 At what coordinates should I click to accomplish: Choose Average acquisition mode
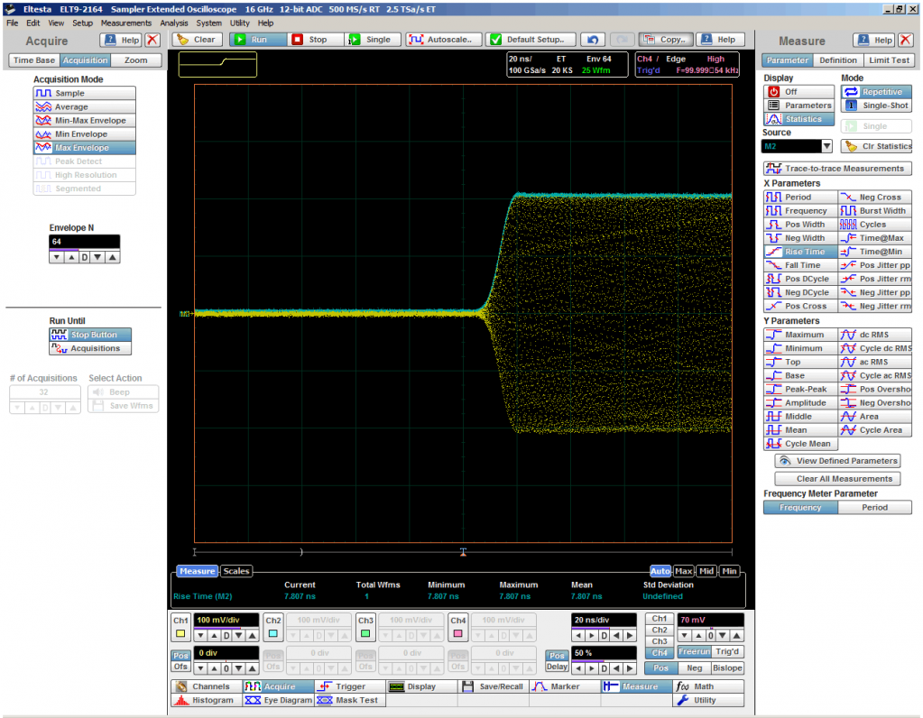coord(84,107)
